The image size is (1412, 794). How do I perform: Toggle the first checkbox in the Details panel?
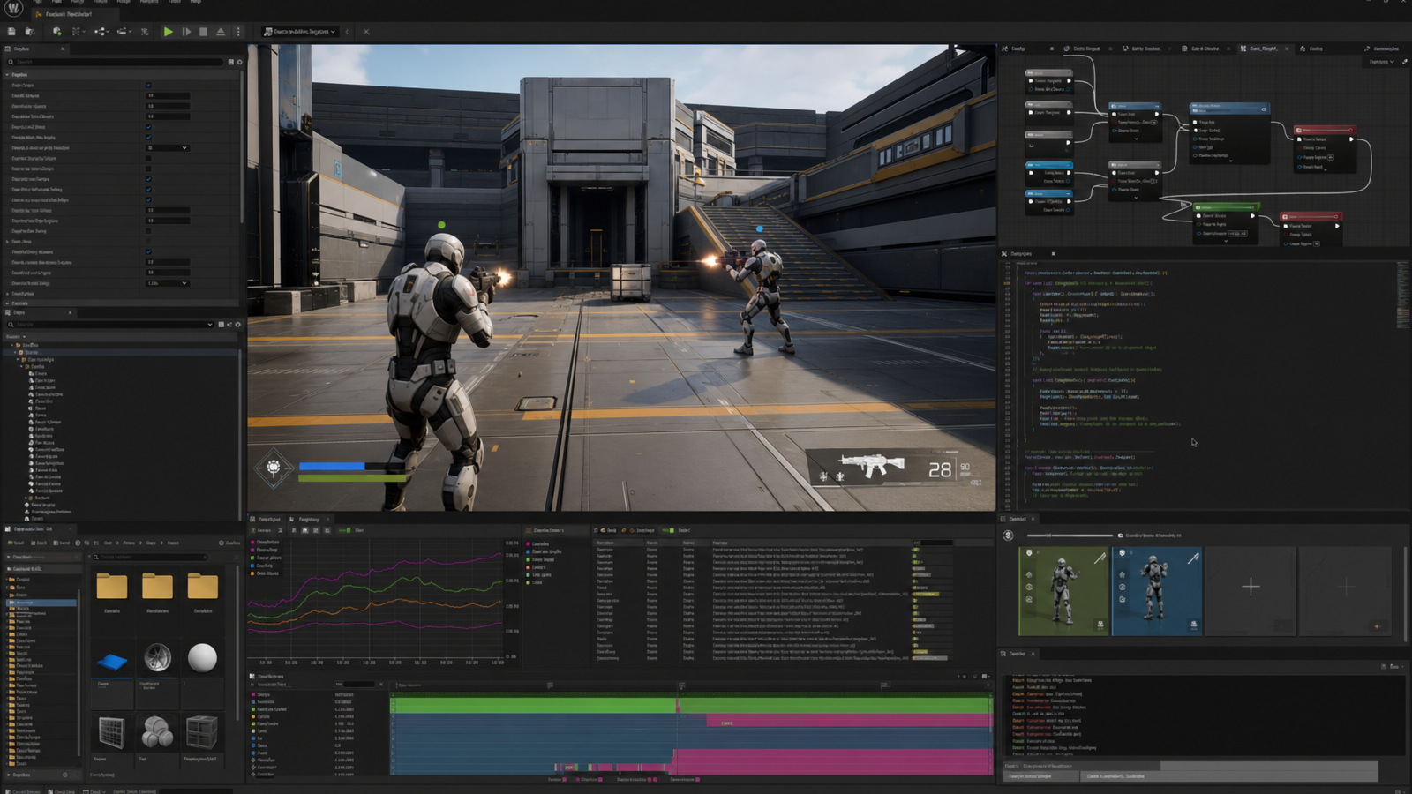pos(148,86)
